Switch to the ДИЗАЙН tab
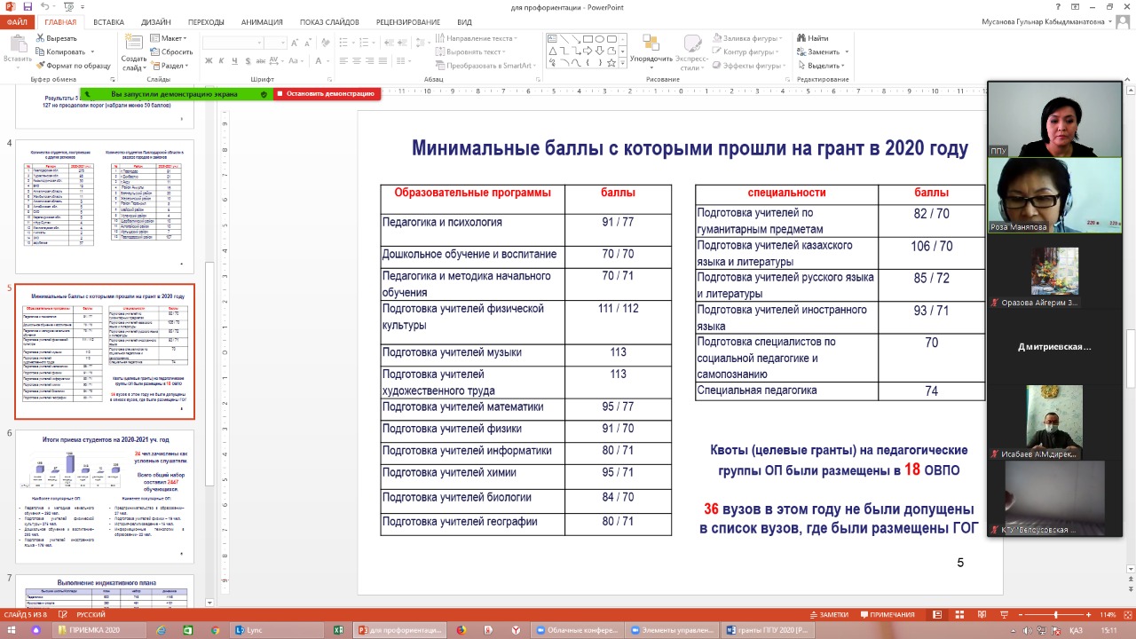 point(156,22)
